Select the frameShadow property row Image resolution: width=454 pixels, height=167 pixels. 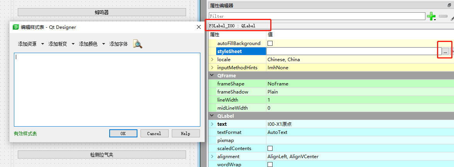click(331, 92)
